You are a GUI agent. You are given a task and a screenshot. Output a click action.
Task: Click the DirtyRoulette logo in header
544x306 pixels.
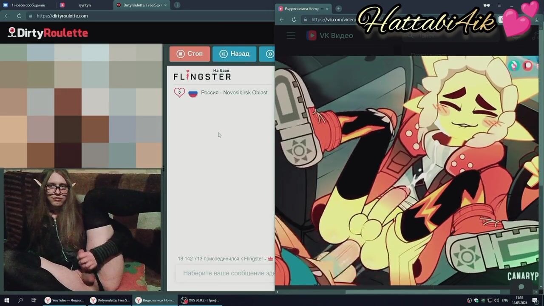pos(48,33)
